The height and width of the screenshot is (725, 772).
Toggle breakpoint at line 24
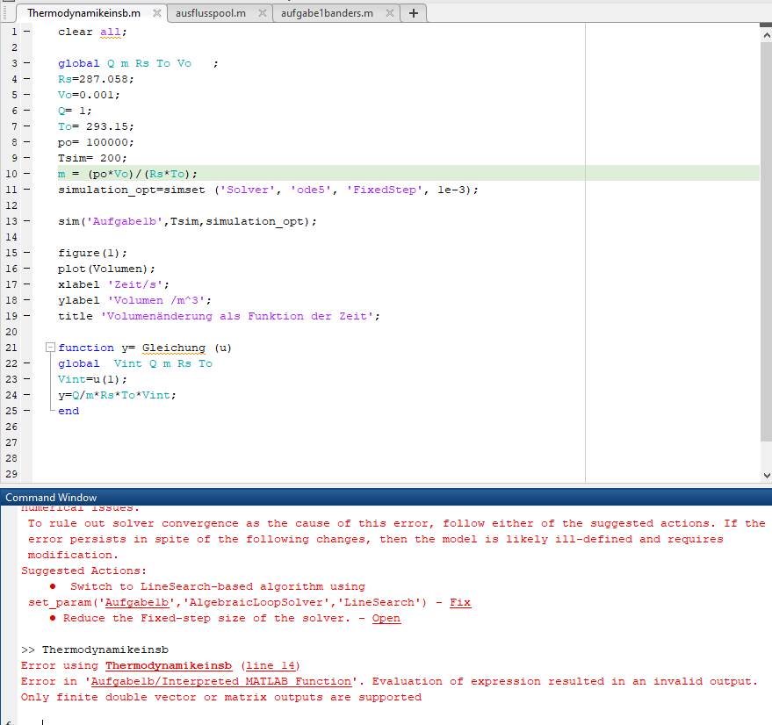pyautogui.click(x=25, y=395)
